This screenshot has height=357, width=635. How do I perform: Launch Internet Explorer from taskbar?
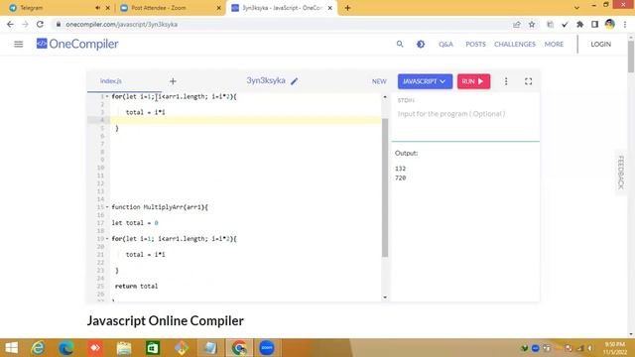pos(38,348)
